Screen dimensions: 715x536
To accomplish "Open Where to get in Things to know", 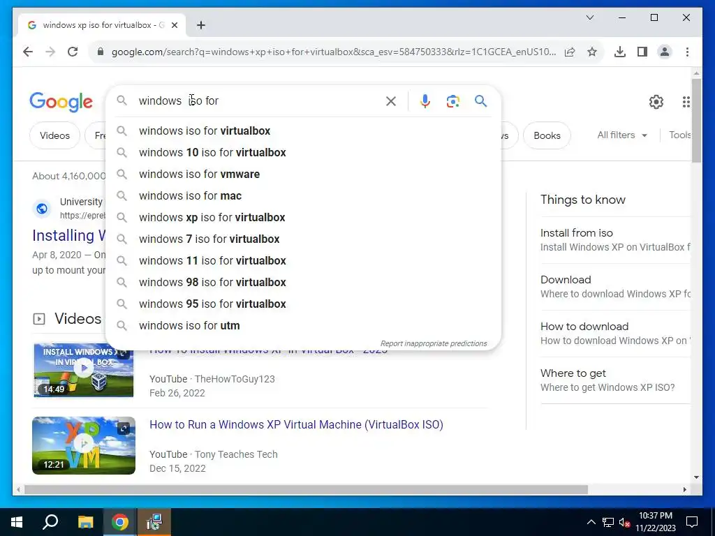I will point(614,380).
